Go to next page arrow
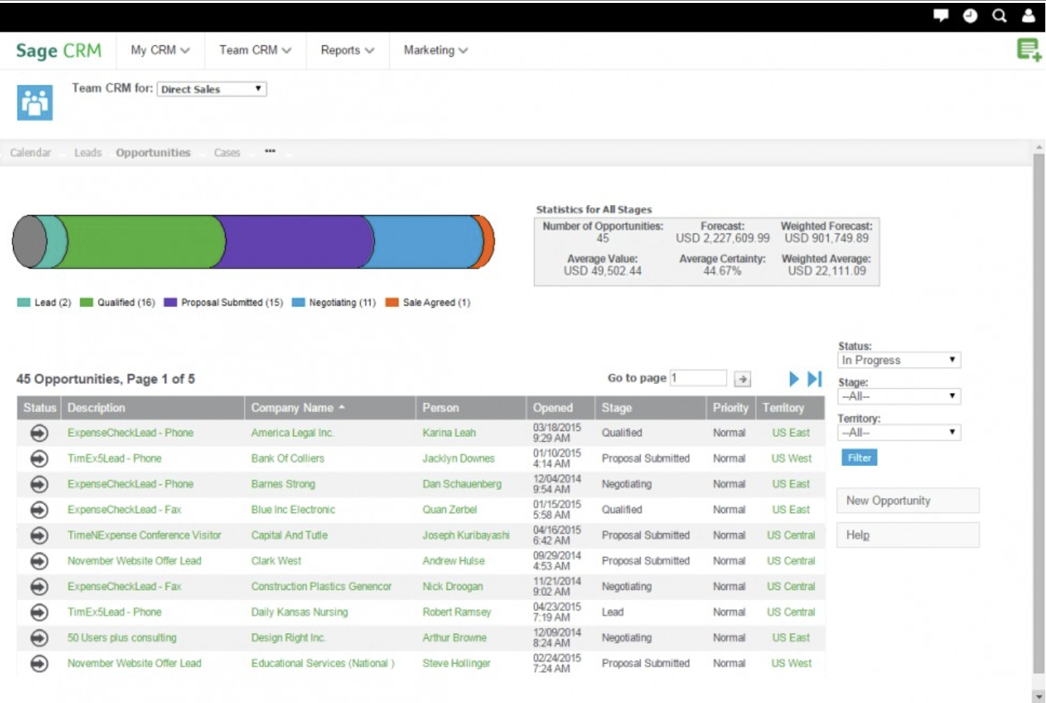 point(794,378)
